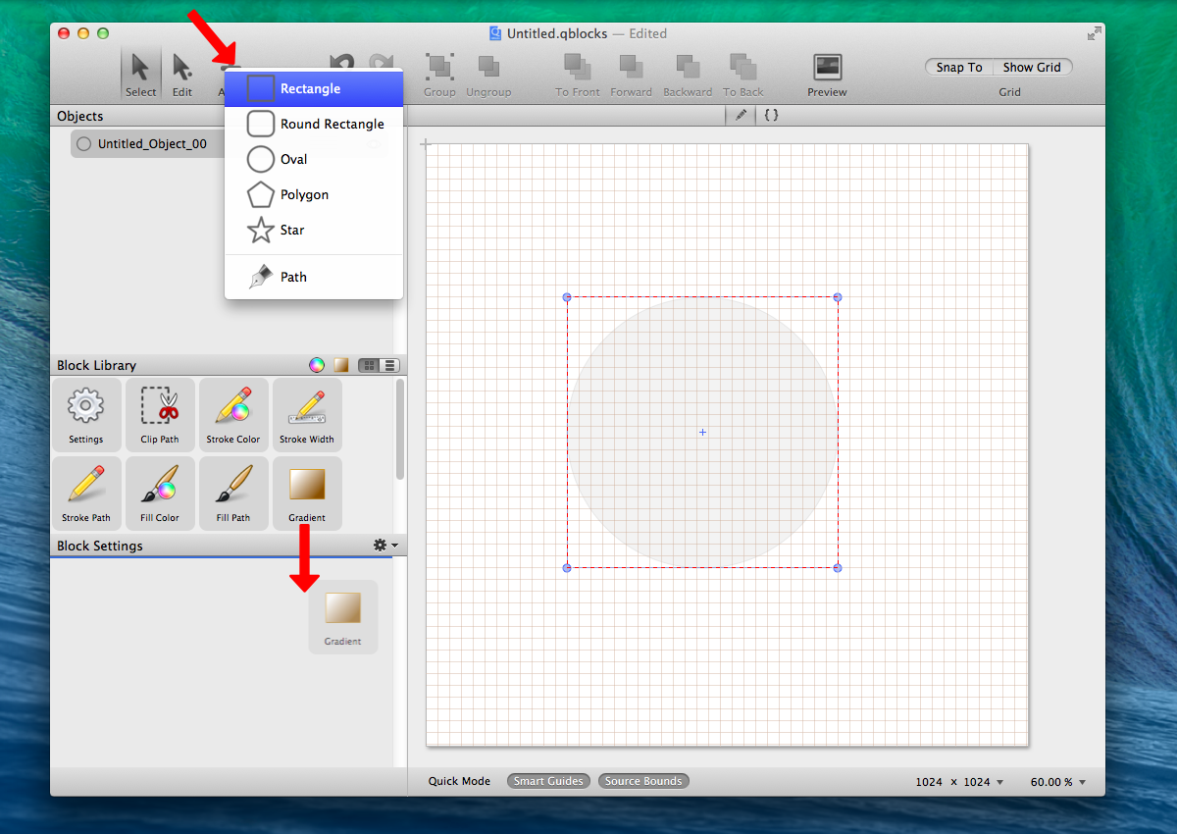Add the Stroke Color block

(233, 414)
